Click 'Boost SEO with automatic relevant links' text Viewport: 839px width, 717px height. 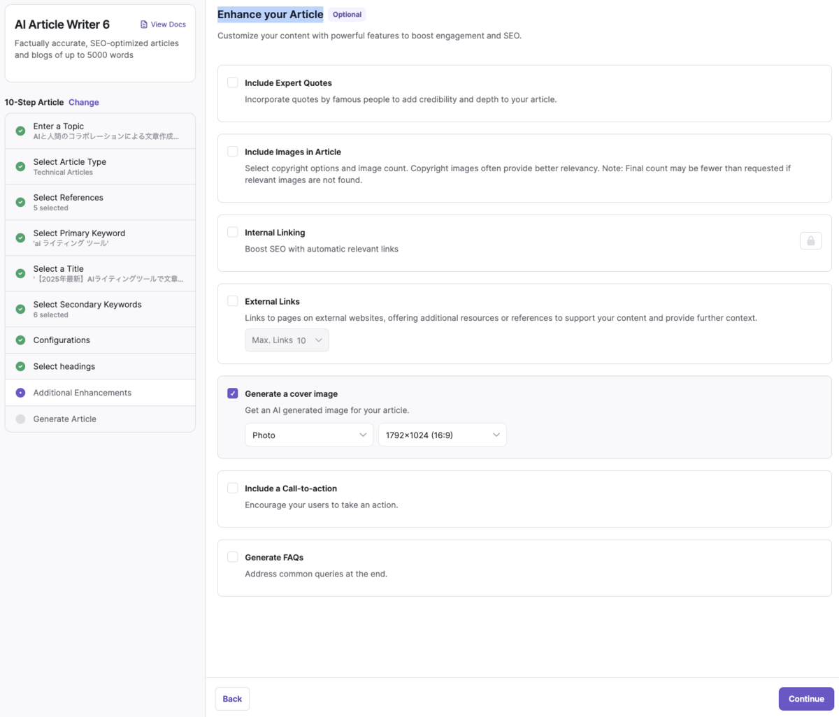pyautogui.click(x=322, y=249)
